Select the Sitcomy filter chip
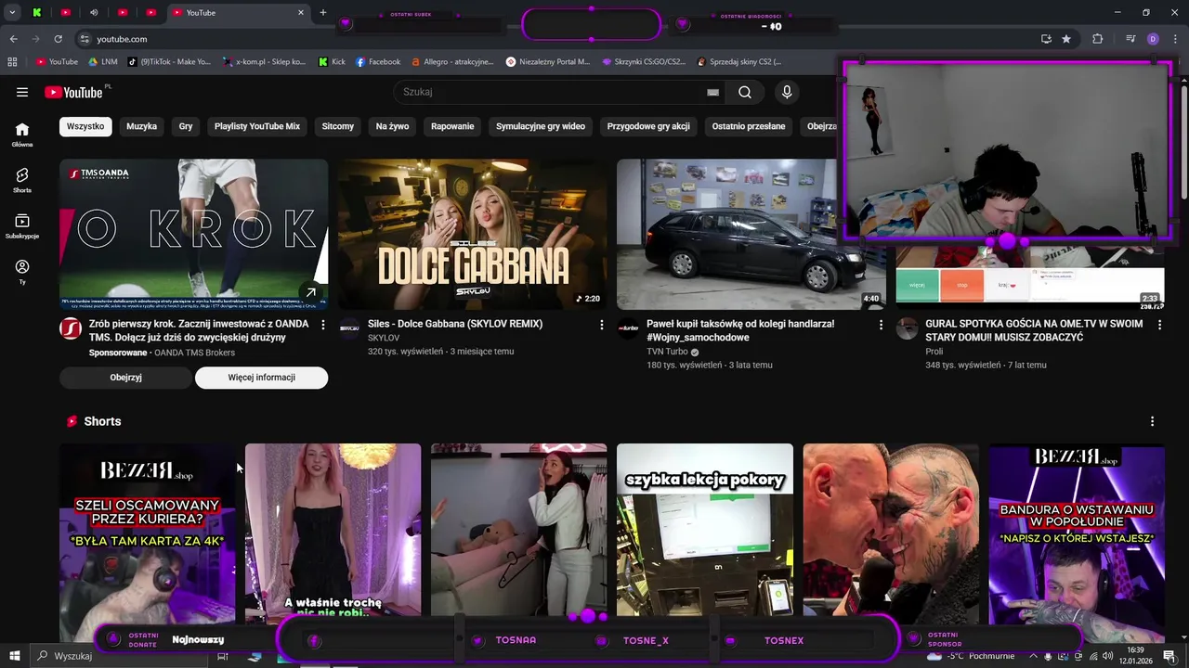1189x668 pixels. [x=338, y=126]
